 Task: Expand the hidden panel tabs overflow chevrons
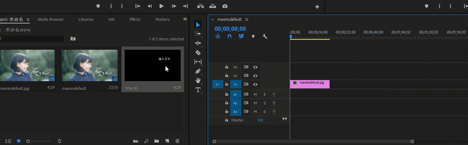(185, 19)
